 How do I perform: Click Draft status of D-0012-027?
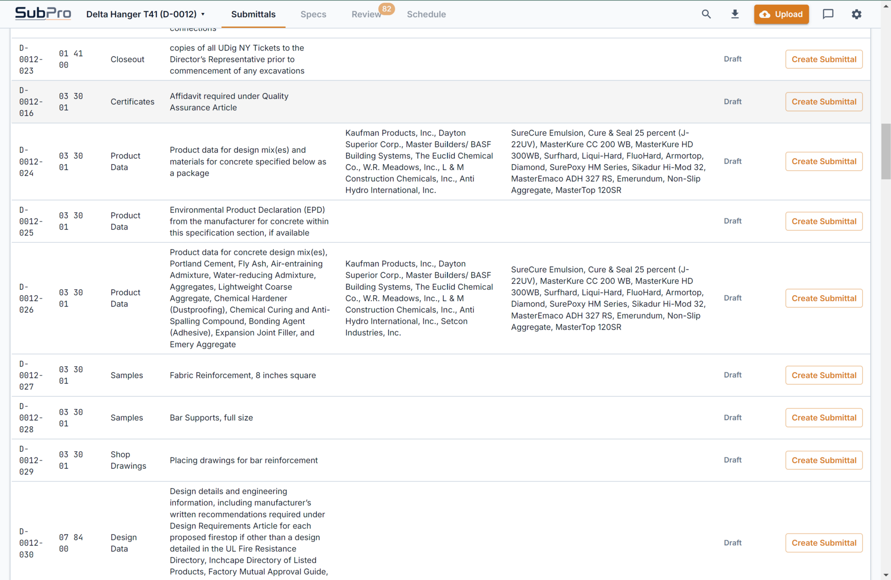pos(733,375)
